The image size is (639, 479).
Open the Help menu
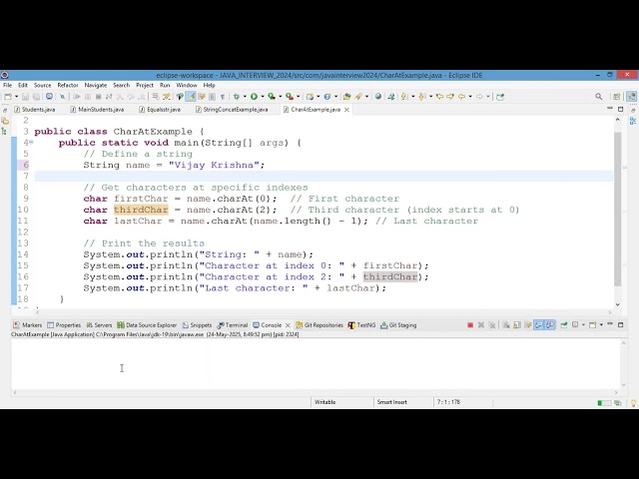(x=209, y=85)
